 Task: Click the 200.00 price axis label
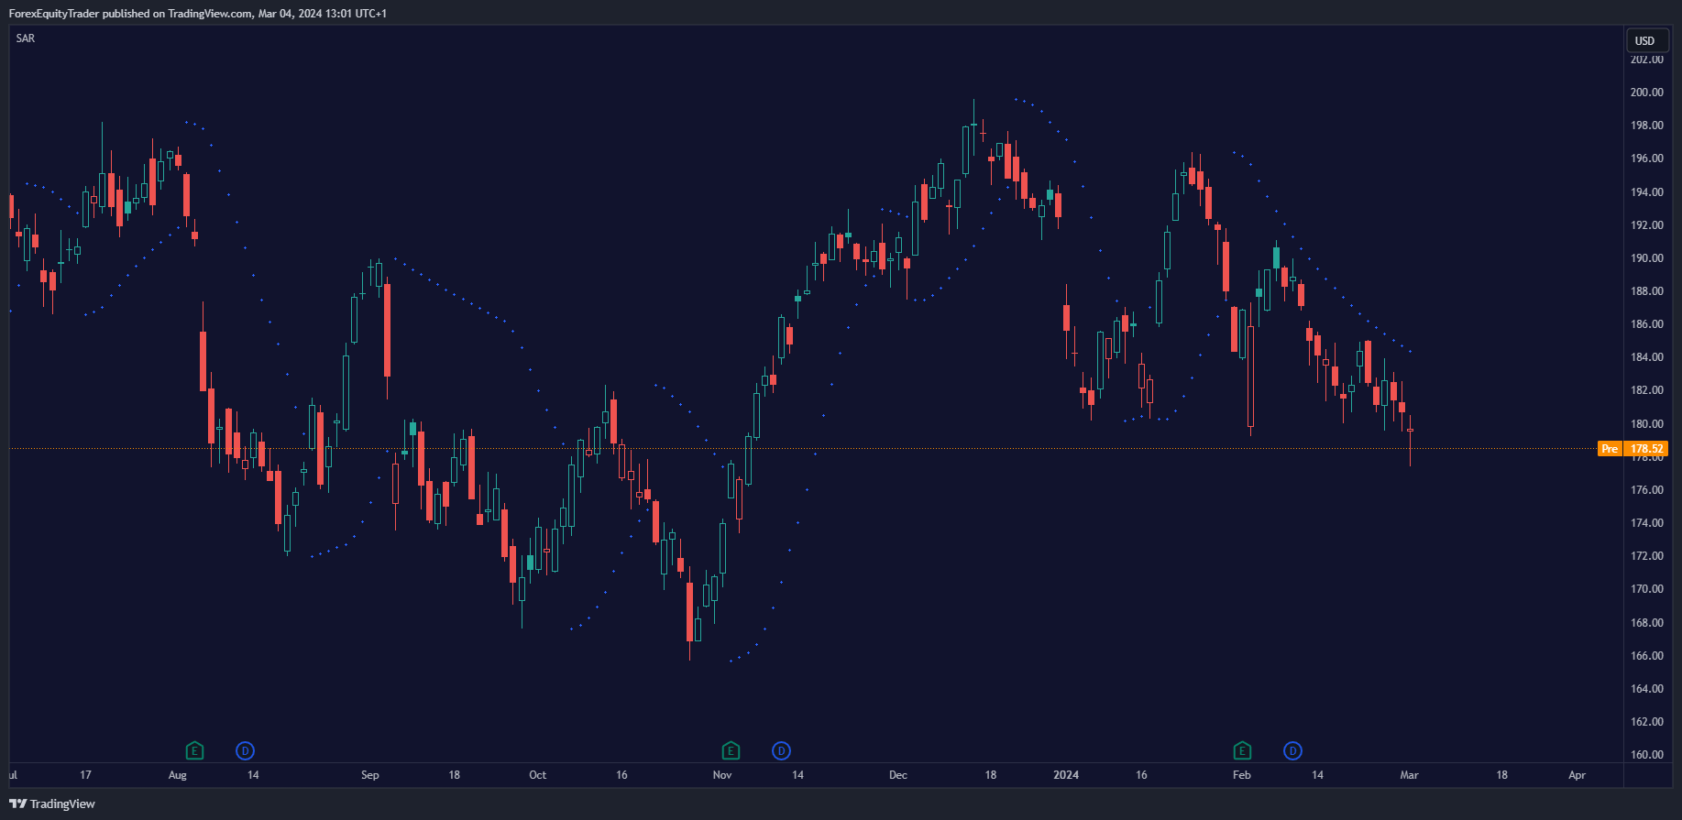[x=1647, y=93]
